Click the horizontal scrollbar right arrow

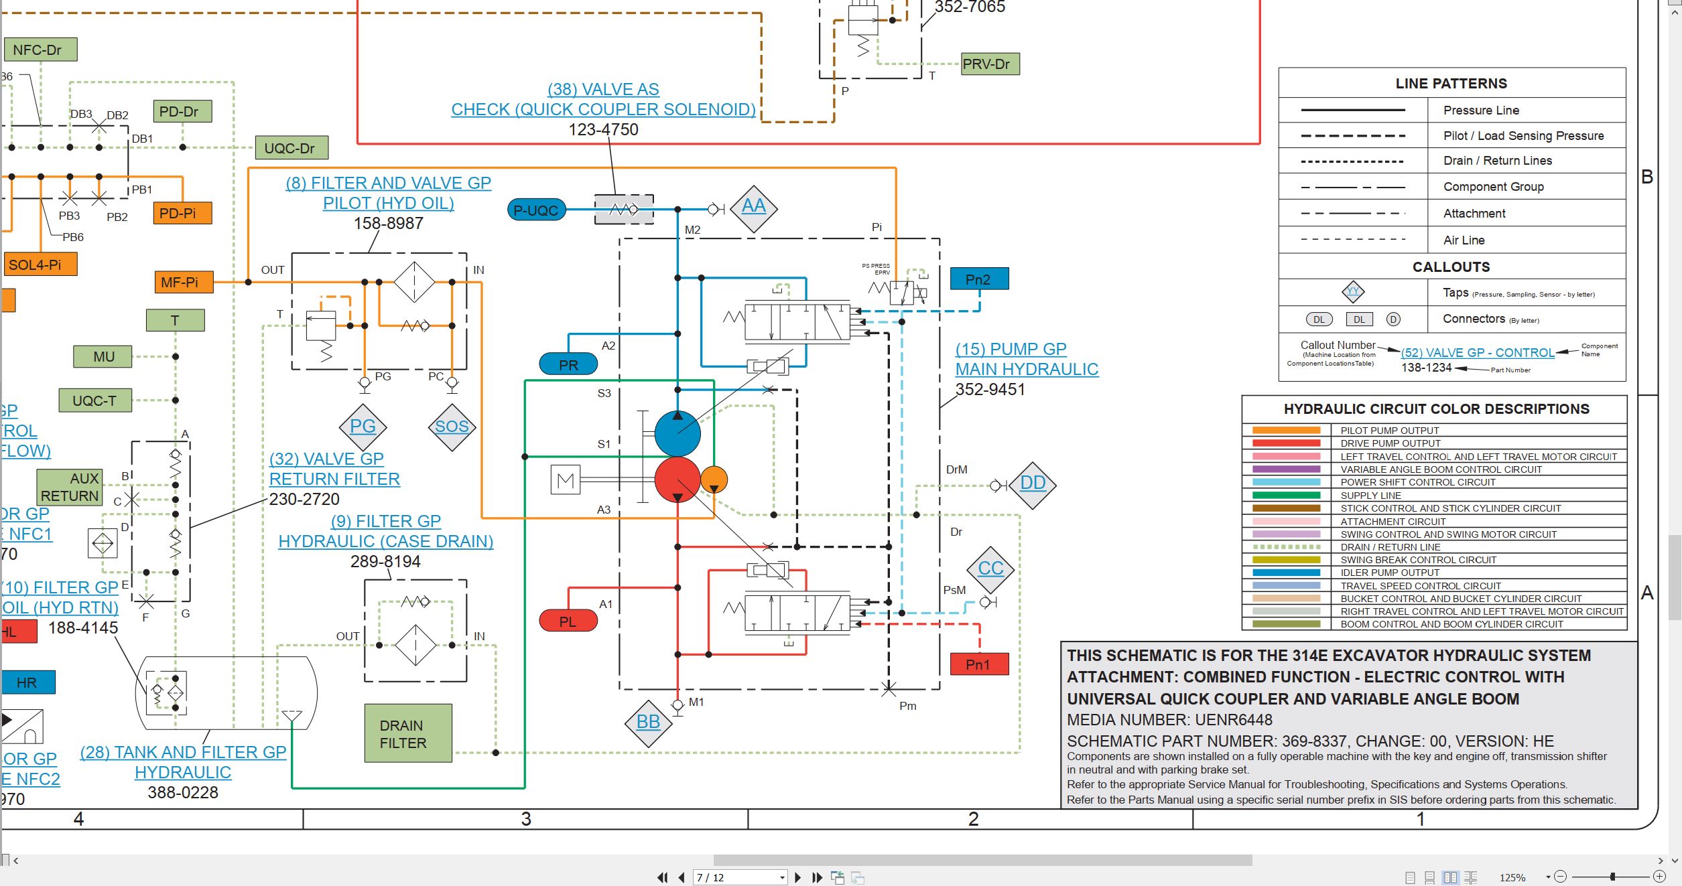tap(1661, 861)
